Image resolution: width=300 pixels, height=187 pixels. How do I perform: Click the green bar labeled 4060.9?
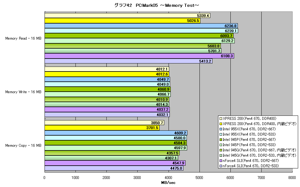pos(108,89)
